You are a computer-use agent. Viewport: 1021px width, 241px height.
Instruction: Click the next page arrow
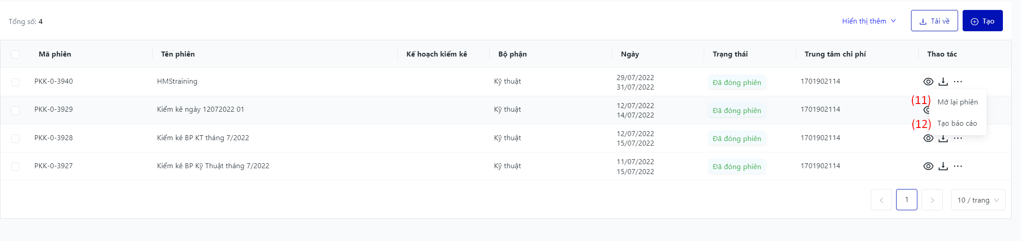(932, 200)
